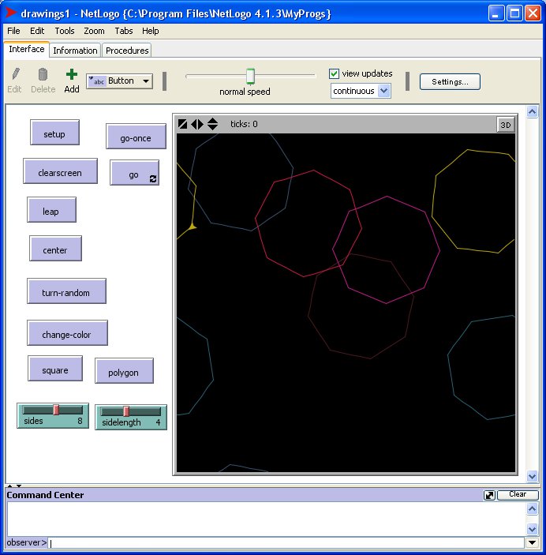Click the yellow turtle in the view

click(193, 226)
